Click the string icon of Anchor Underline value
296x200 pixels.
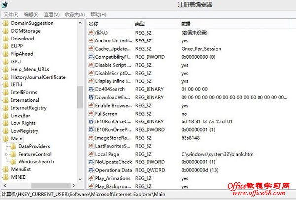click(91, 40)
